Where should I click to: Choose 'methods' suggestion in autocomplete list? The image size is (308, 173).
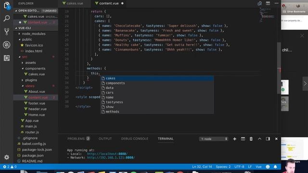pyautogui.click(x=157, y=111)
